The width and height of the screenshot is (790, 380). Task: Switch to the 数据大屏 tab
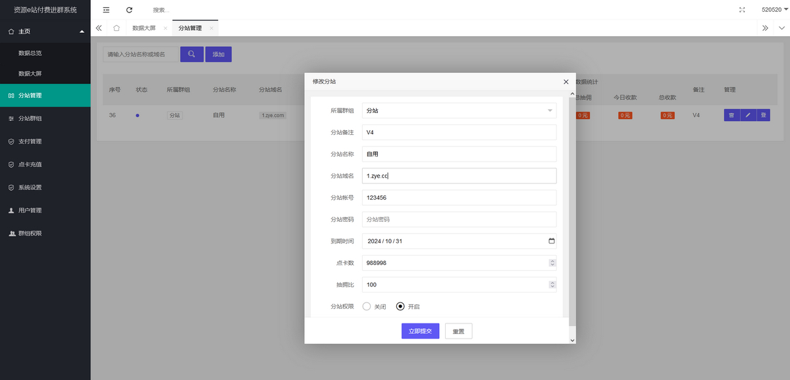coord(144,28)
